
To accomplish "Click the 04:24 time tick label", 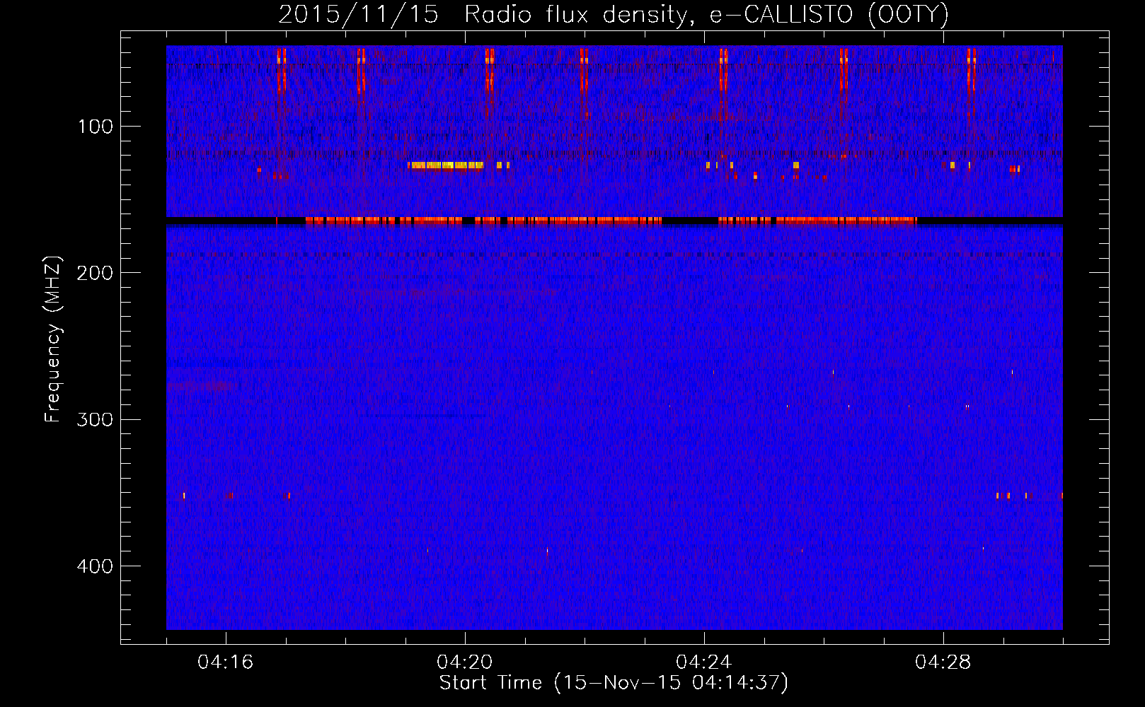I will click(x=704, y=662).
